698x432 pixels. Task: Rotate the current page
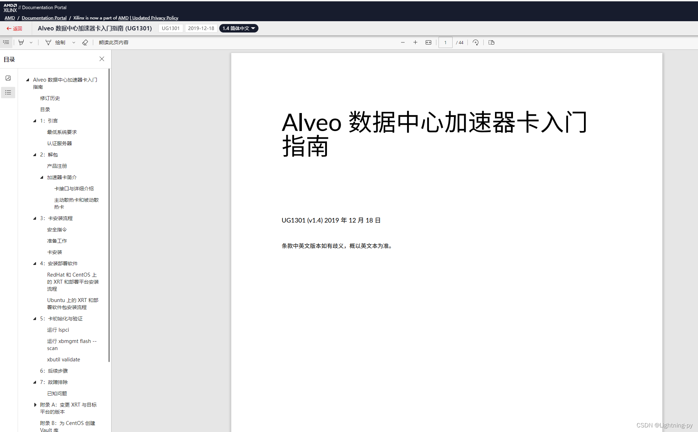(x=476, y=42)
